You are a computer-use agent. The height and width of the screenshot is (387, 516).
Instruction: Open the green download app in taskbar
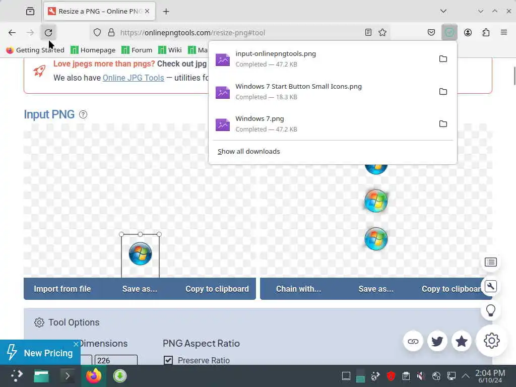tap(120, 376)
